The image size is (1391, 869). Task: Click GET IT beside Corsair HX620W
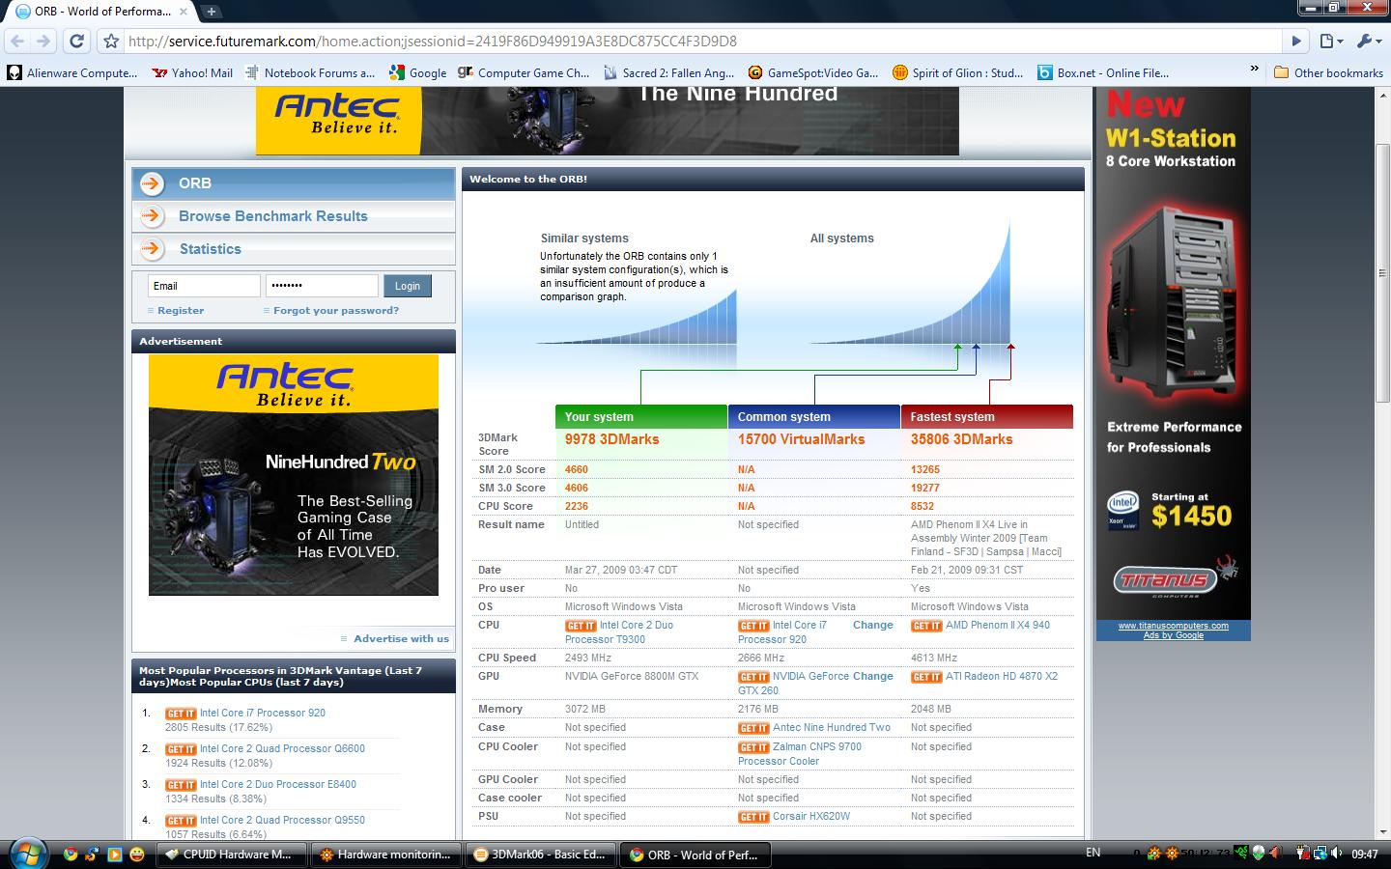click(x=753, y=817)
